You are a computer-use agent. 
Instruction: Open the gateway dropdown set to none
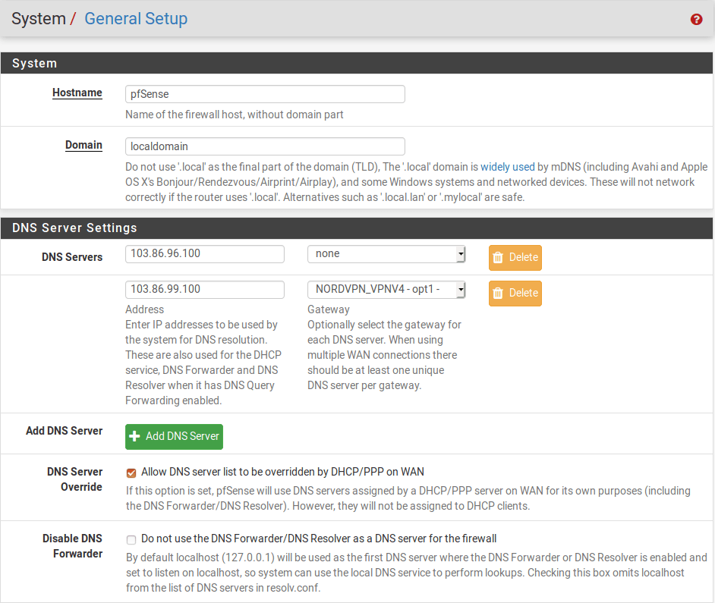(386, 254)
